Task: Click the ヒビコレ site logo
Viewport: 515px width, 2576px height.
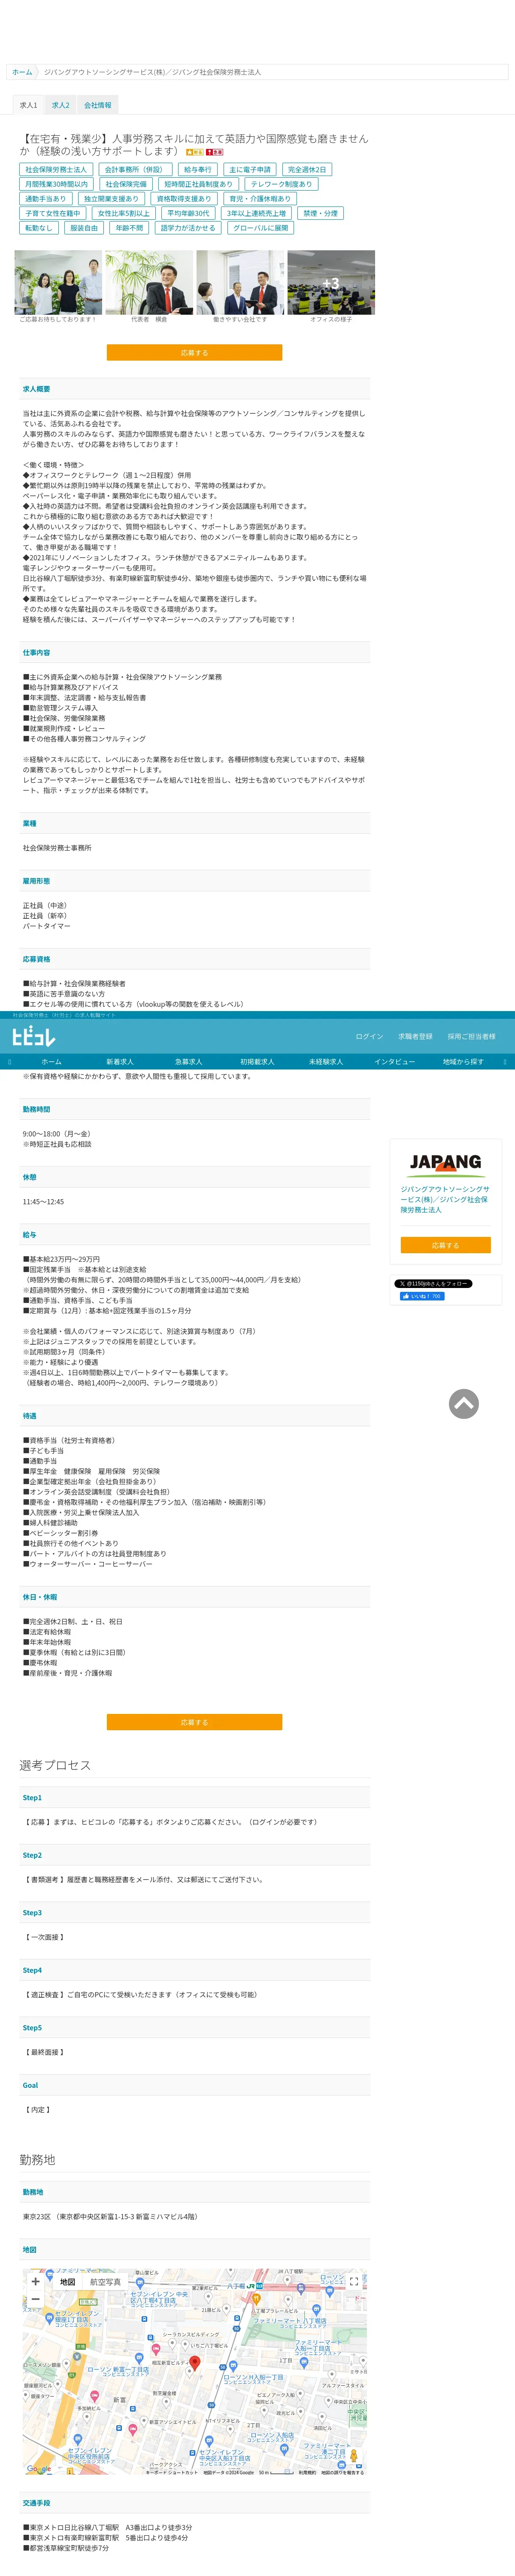Action: tap(34, 1037)
